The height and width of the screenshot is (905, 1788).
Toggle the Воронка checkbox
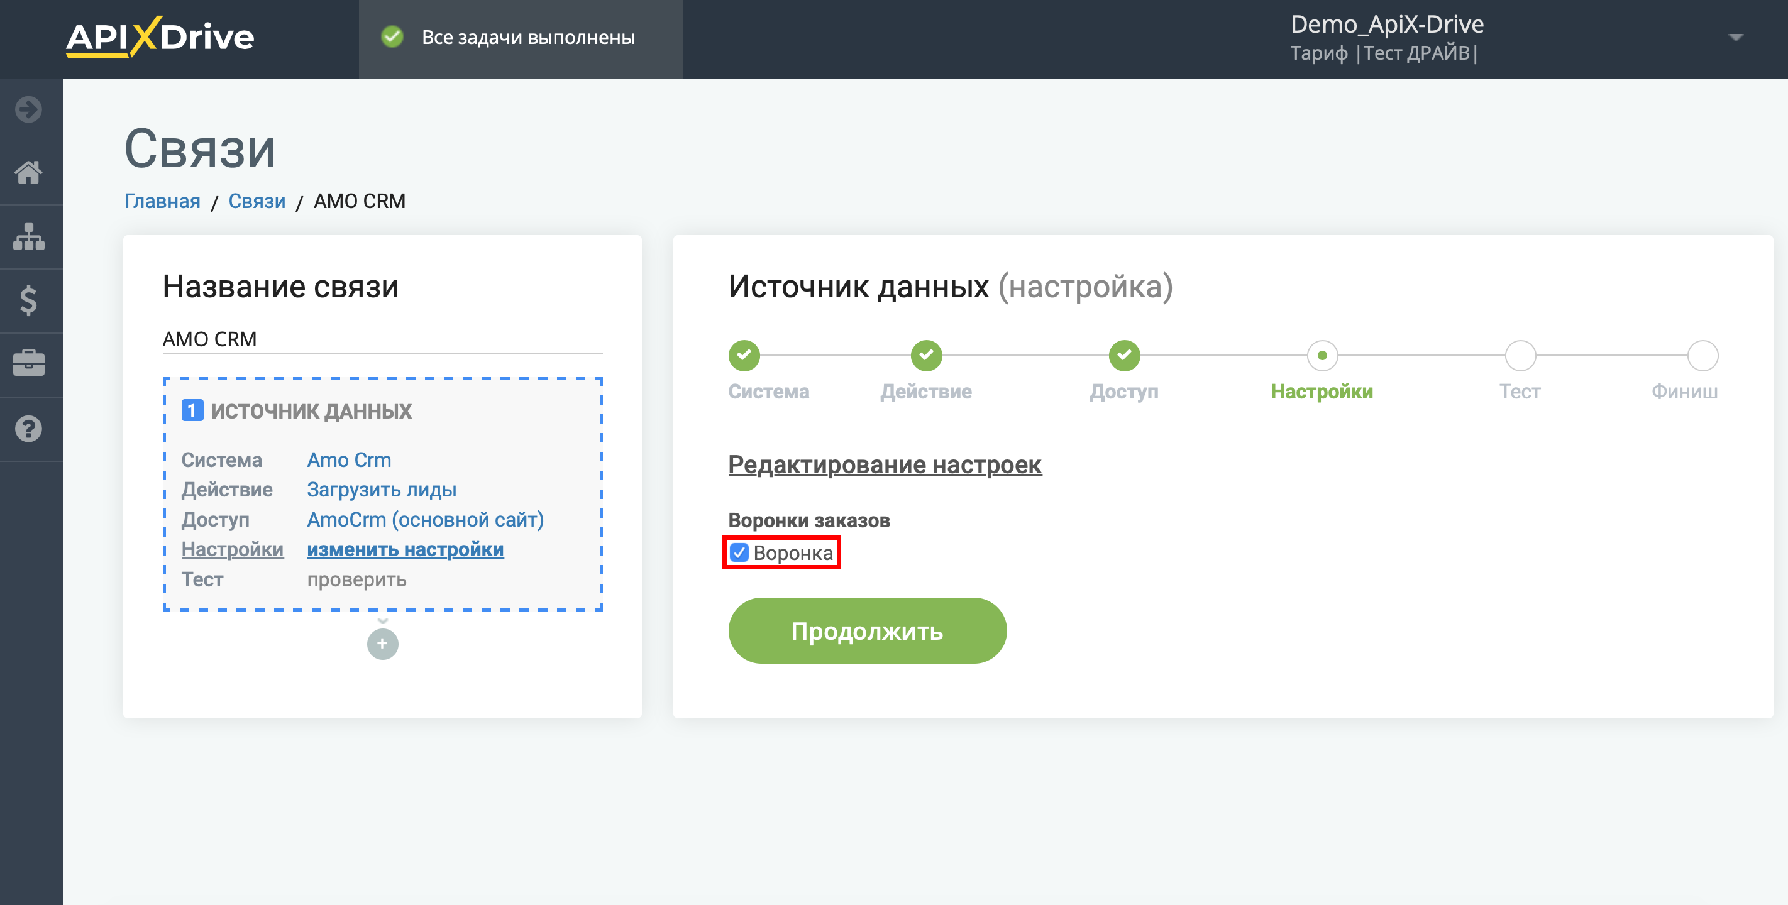[739, 553]
